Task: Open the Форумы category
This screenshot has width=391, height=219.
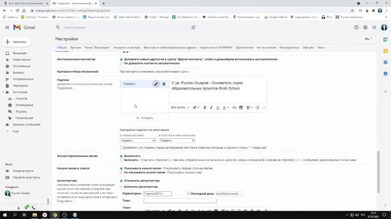Action: click(x=21, y=111)
